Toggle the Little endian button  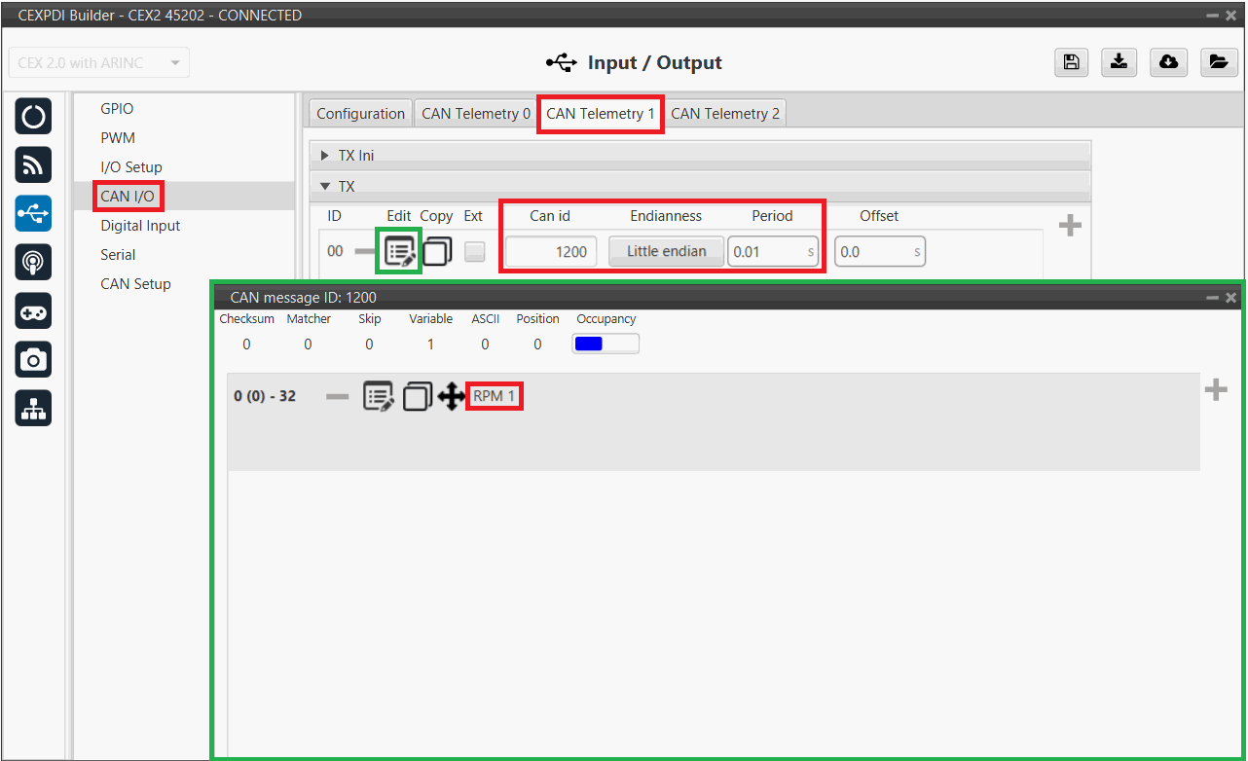[x=666, y=252]
